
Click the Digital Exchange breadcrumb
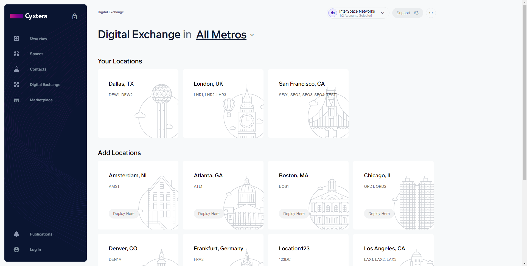[111, 12]
